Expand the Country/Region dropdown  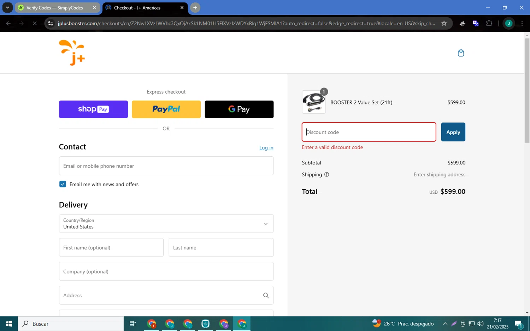166,224
